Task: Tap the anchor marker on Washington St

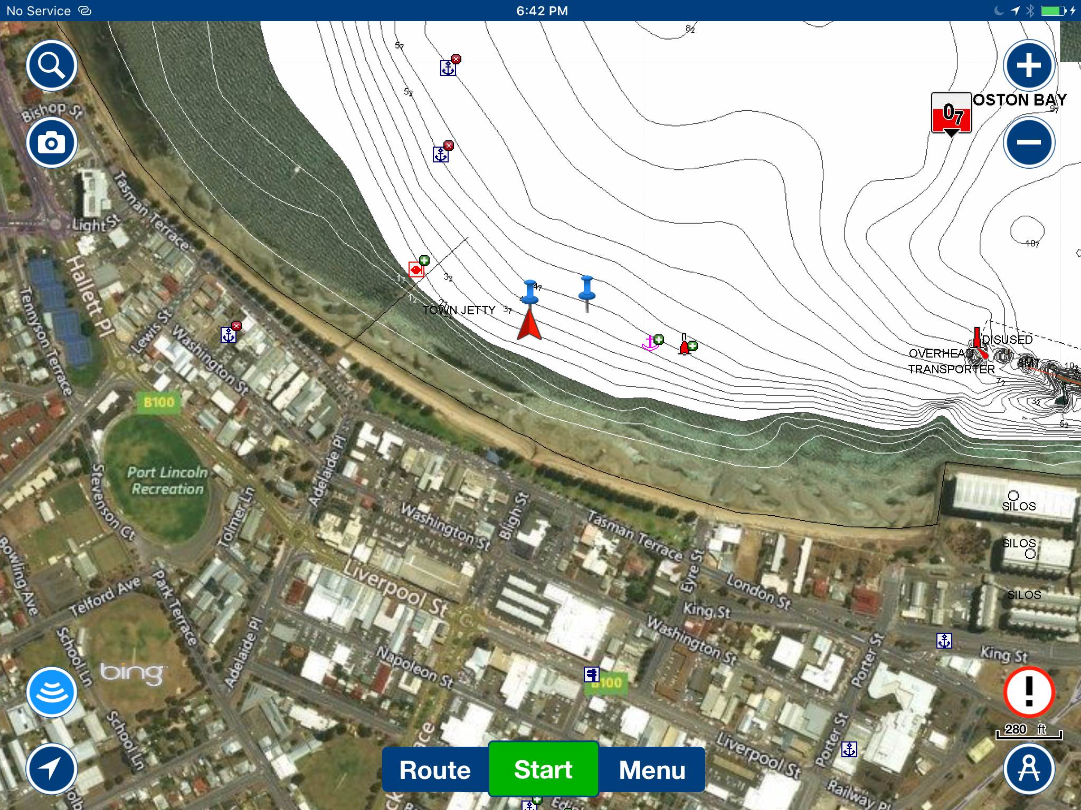Action: [x=228, y=334]
